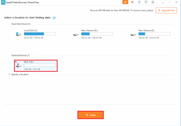Open the help question mark icon
This screenshot has height=126, width=181.
[x=146, y=2]
